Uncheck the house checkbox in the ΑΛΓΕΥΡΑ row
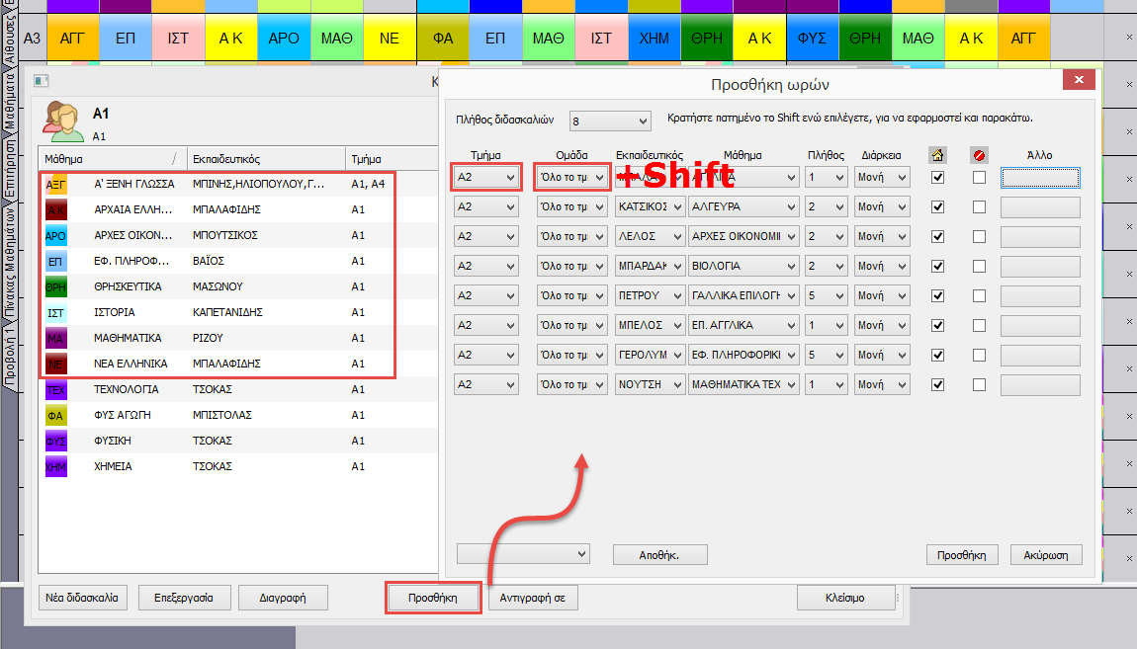 (938, 207)
